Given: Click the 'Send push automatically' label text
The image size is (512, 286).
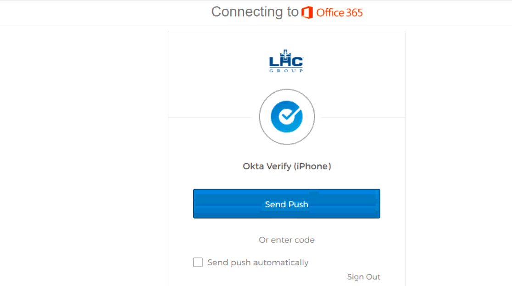Looking at the screenshot, I should (258, 263).
